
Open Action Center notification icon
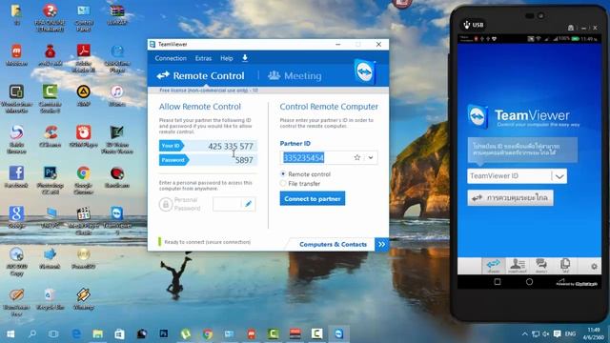(557, 333)
